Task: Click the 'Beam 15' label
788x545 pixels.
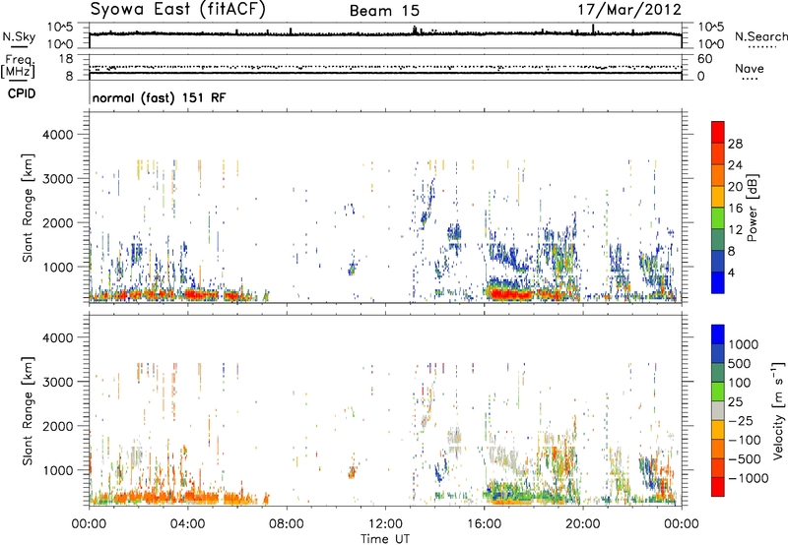Action: pos(384,11)
